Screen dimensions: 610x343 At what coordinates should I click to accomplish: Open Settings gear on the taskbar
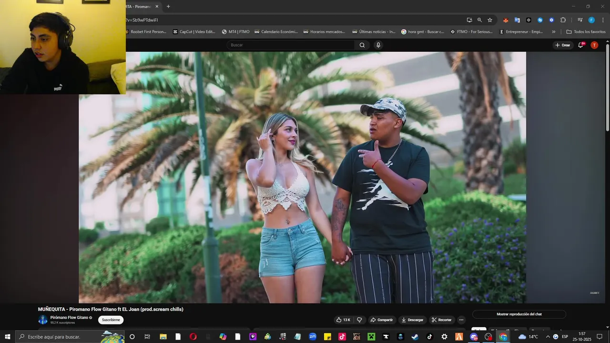(x=444, y=337)
